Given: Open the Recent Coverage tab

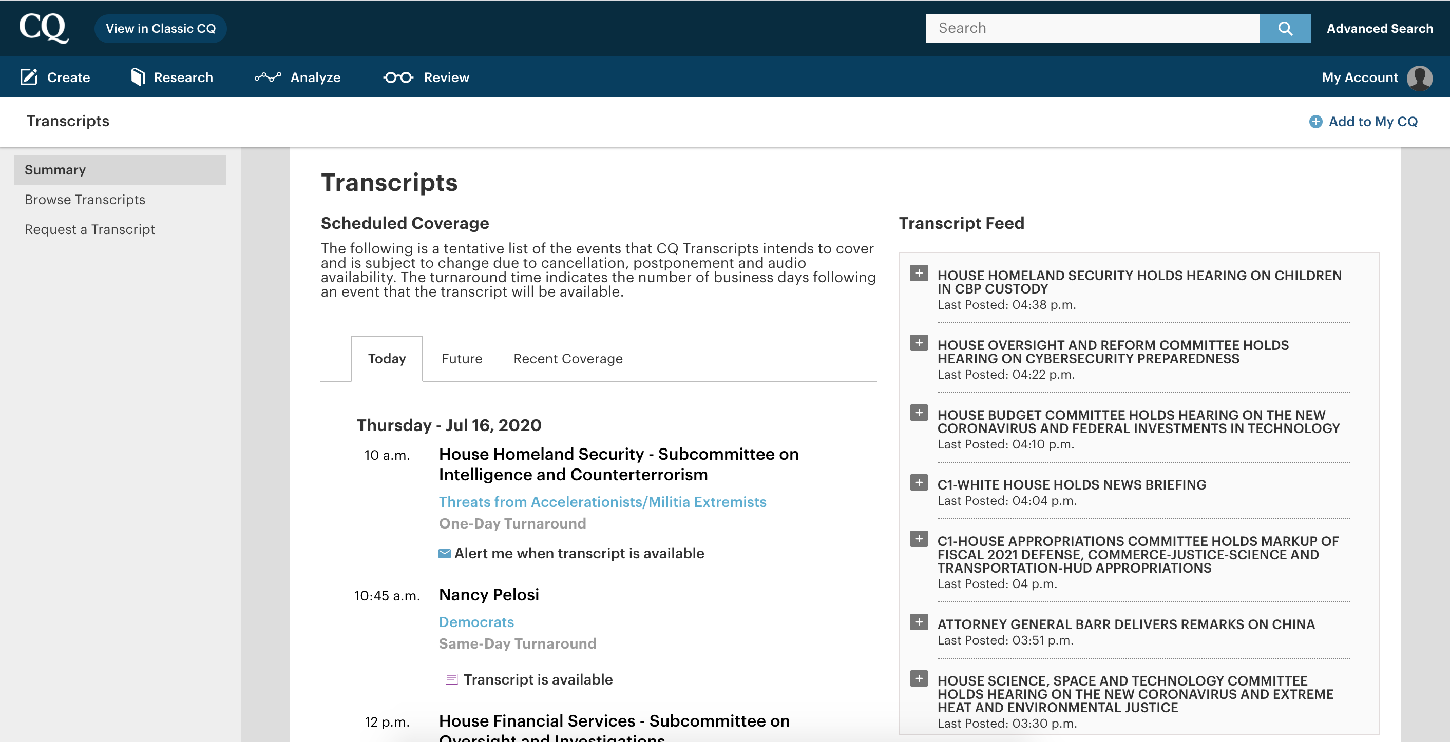Looking at the screenshot, I should [567, 359].
